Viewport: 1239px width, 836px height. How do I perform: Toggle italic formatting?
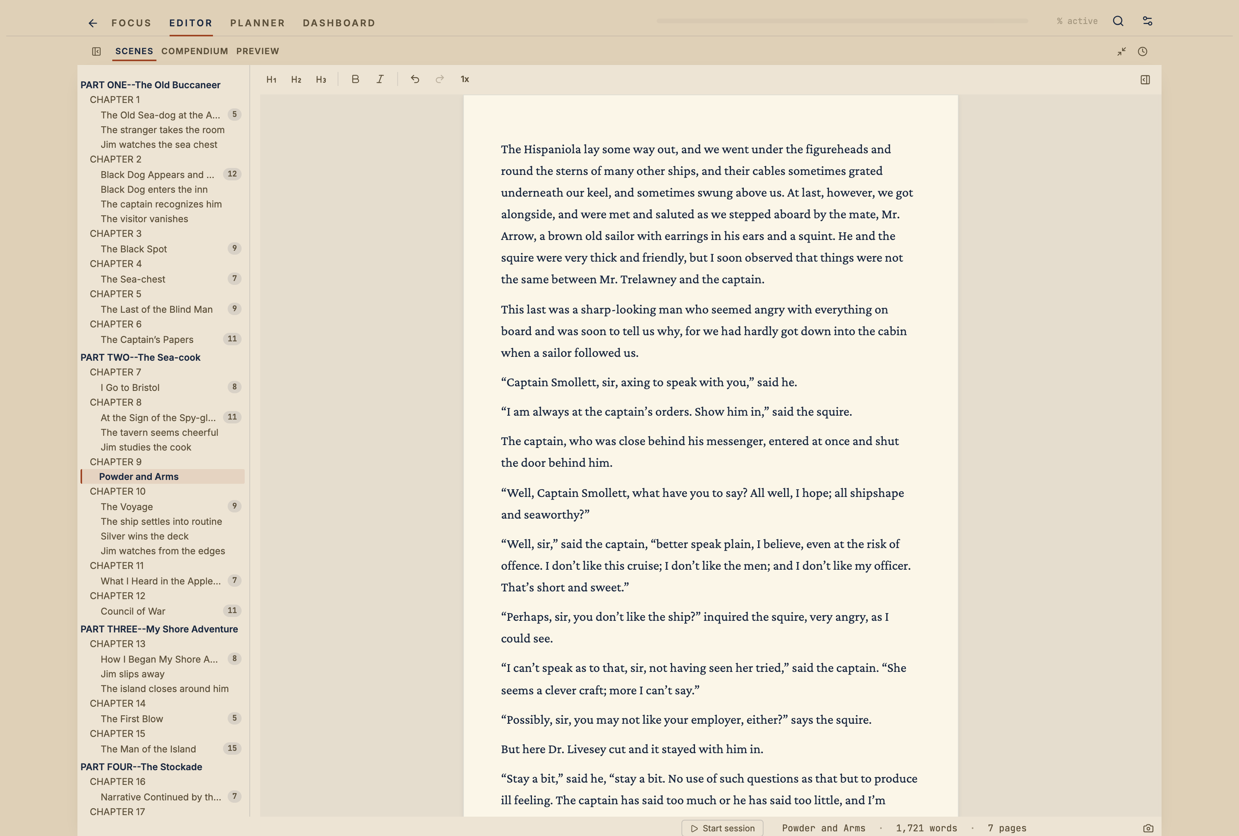click(x=379, y=79)
